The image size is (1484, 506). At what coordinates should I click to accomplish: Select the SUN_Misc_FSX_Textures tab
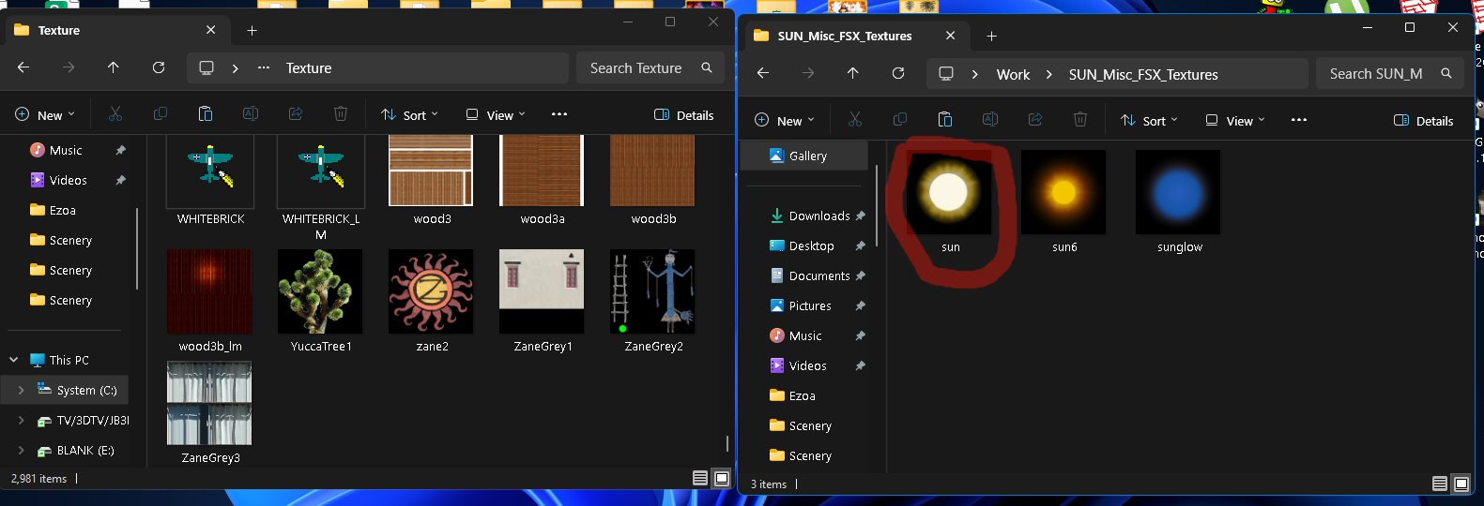click(844, 36)
